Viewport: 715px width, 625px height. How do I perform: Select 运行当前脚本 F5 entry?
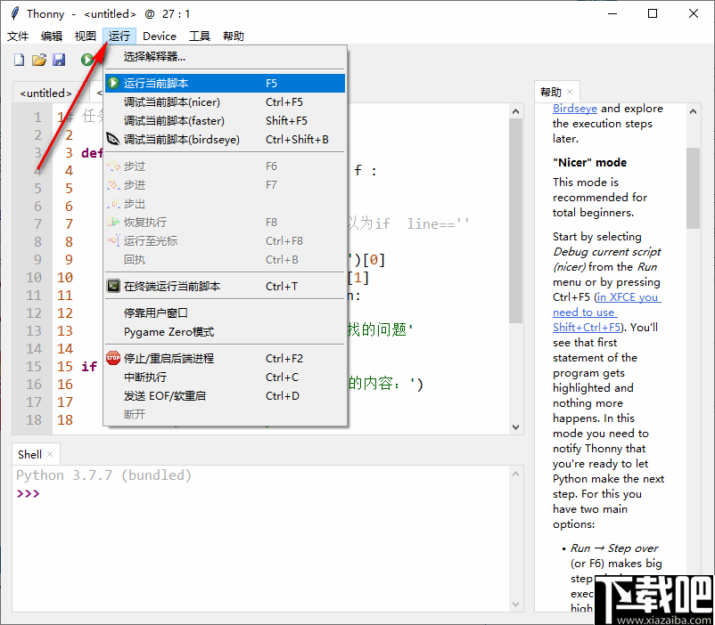pyautogui.click(x=225, y=84)
